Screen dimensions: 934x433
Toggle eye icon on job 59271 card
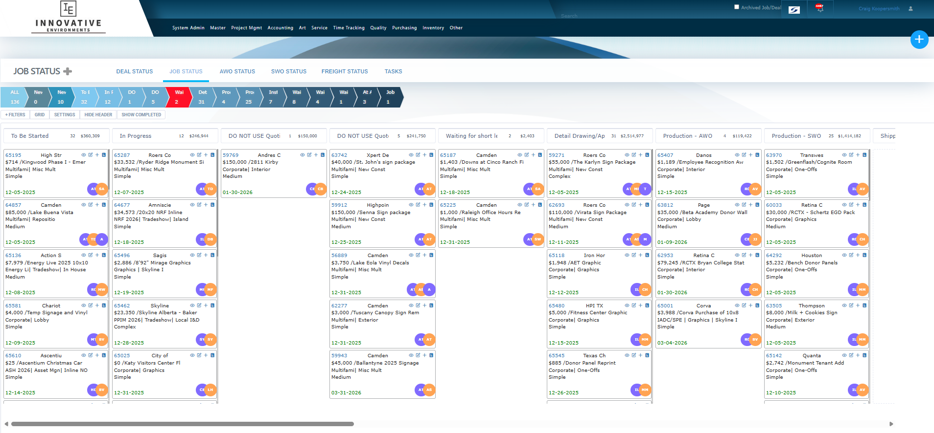[627, 155]
